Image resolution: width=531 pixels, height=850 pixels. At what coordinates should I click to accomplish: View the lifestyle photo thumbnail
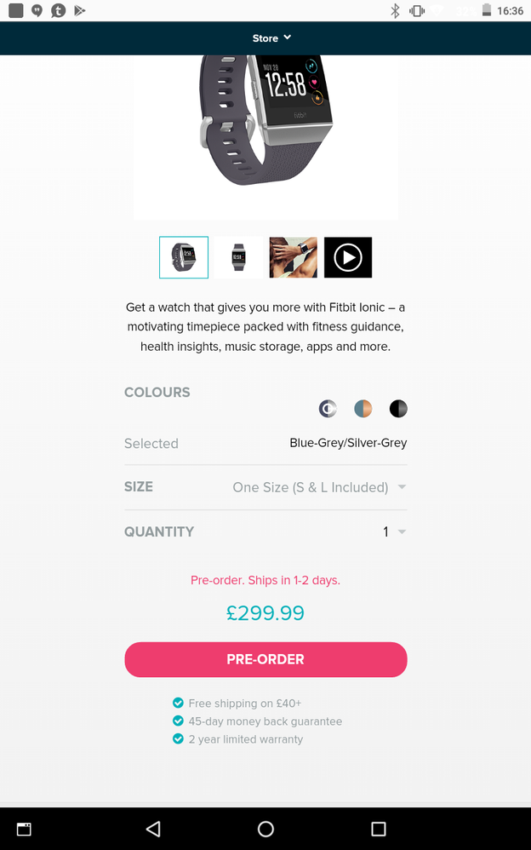tap(293, 257)
